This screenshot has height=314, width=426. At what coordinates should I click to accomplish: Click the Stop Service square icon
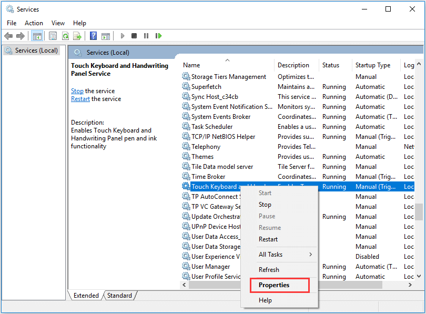coord(134,36)
